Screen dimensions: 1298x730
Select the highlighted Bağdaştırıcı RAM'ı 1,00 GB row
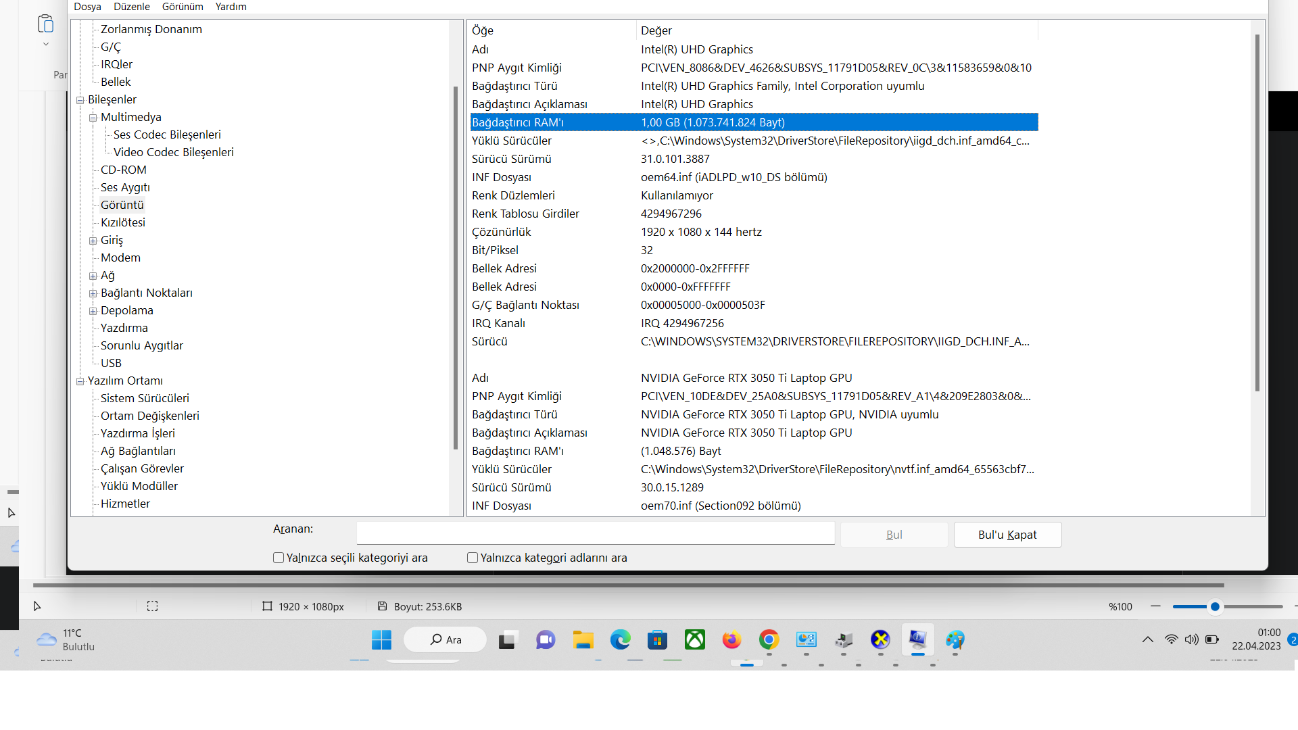(x=754, y=122)
